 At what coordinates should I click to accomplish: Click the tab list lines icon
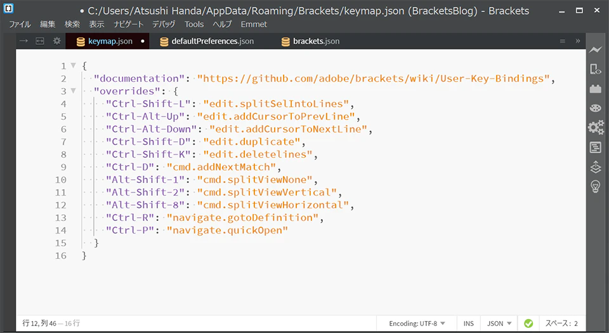click(x=562, y=41)
